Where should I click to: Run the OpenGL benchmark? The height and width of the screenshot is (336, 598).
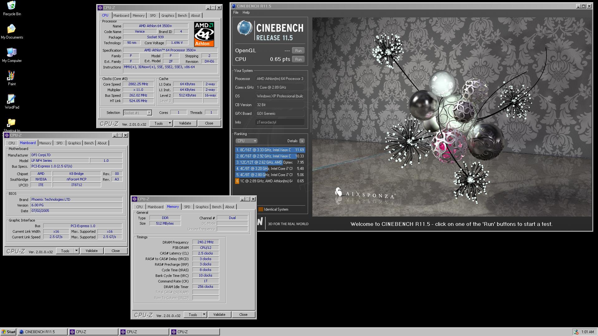coord(298,51)
